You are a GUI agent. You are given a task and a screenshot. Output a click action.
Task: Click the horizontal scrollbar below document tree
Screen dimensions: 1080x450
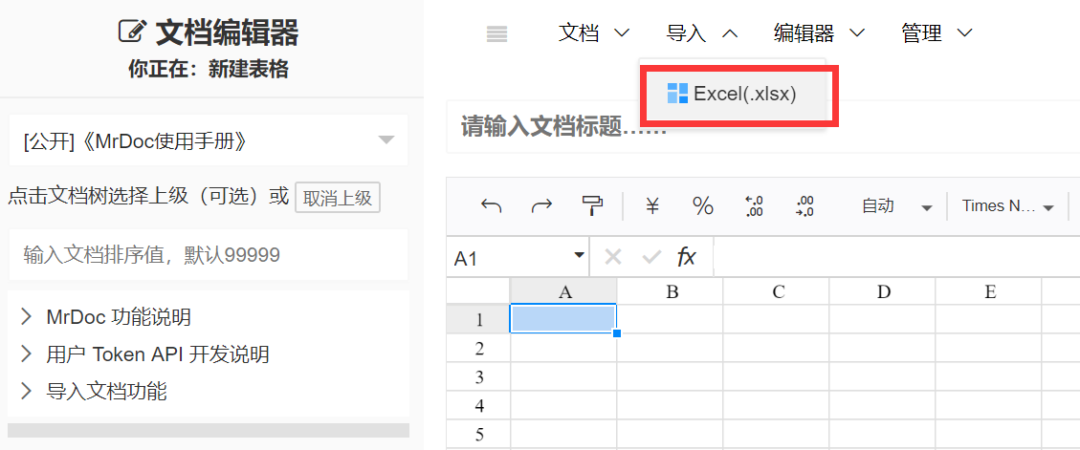pyautogui.click(x=208, y=430)
